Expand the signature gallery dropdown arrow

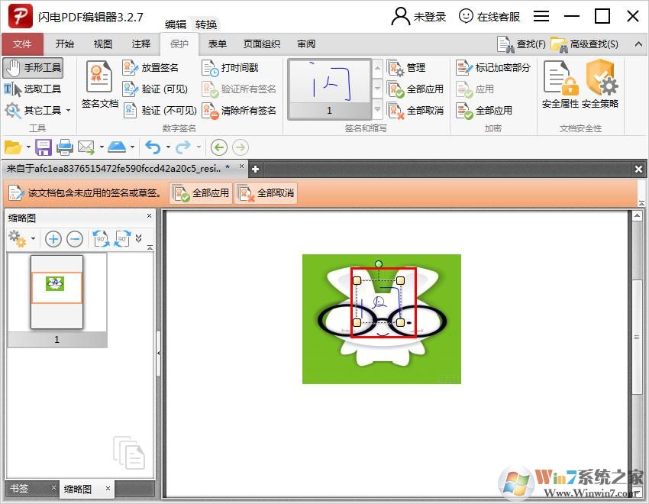377,109
